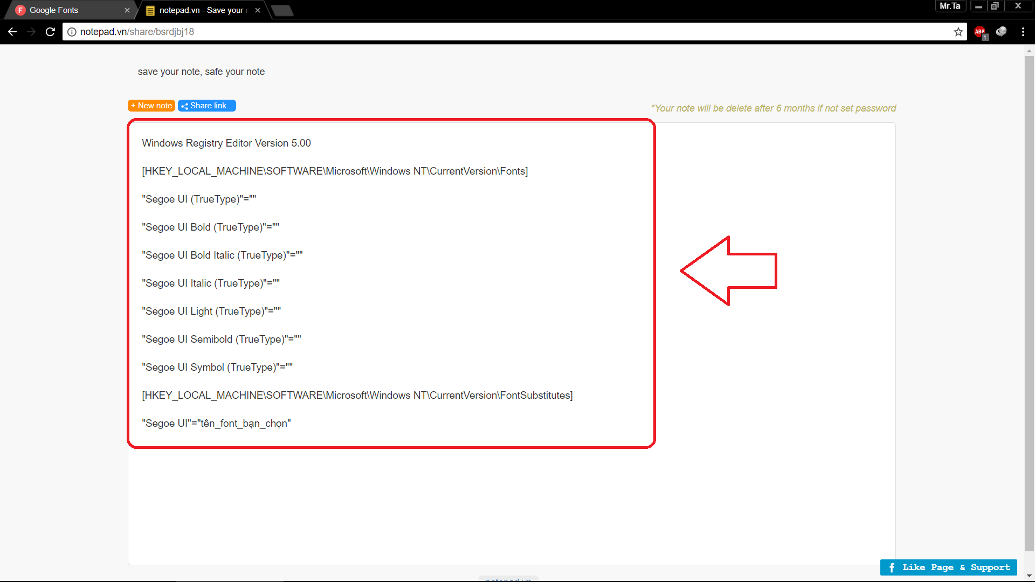Bookmark page with star icon
1035x582 pixels.
point(958,32)
